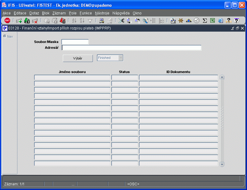Click the ship's wheel navigator icon
The height and width of the screenshot is (190, 247).
(x=181, y=21)
